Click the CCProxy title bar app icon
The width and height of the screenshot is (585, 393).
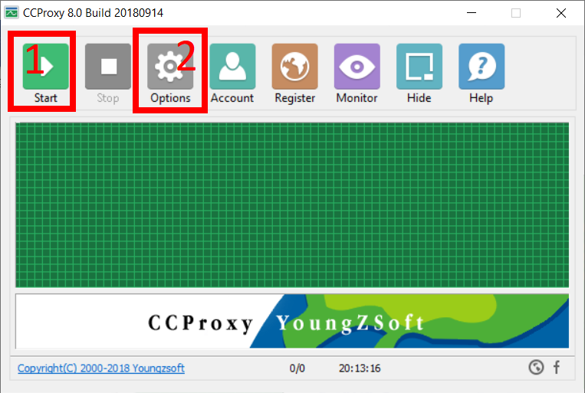tap(12, 13)
